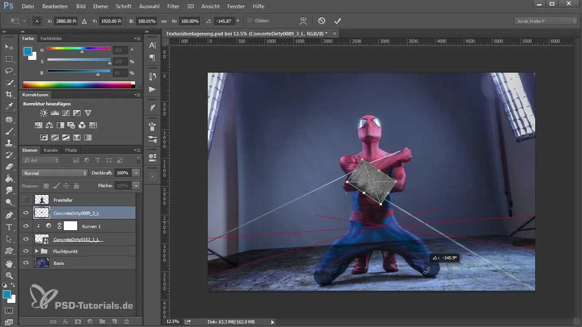Add a layer style with fx icon

pos(65,322)
